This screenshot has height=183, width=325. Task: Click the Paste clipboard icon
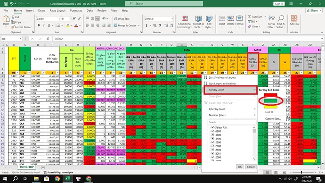(x=6, y=19)
